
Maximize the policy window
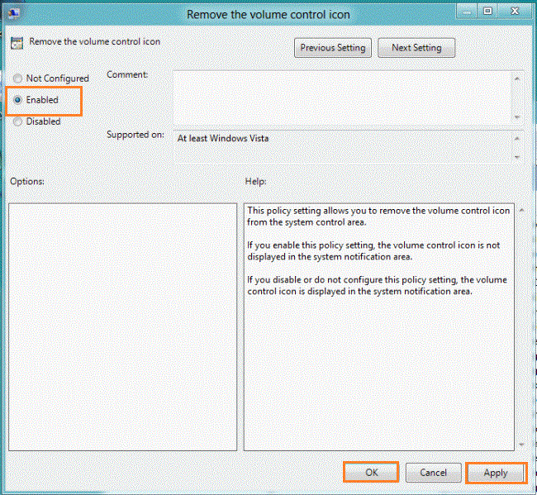[x=487, y=12]
